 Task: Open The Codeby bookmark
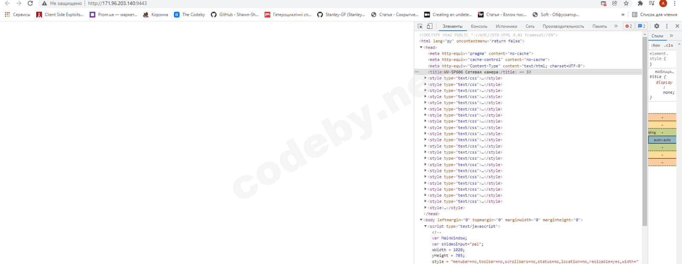pyautogui.click(x=189, y=15)
